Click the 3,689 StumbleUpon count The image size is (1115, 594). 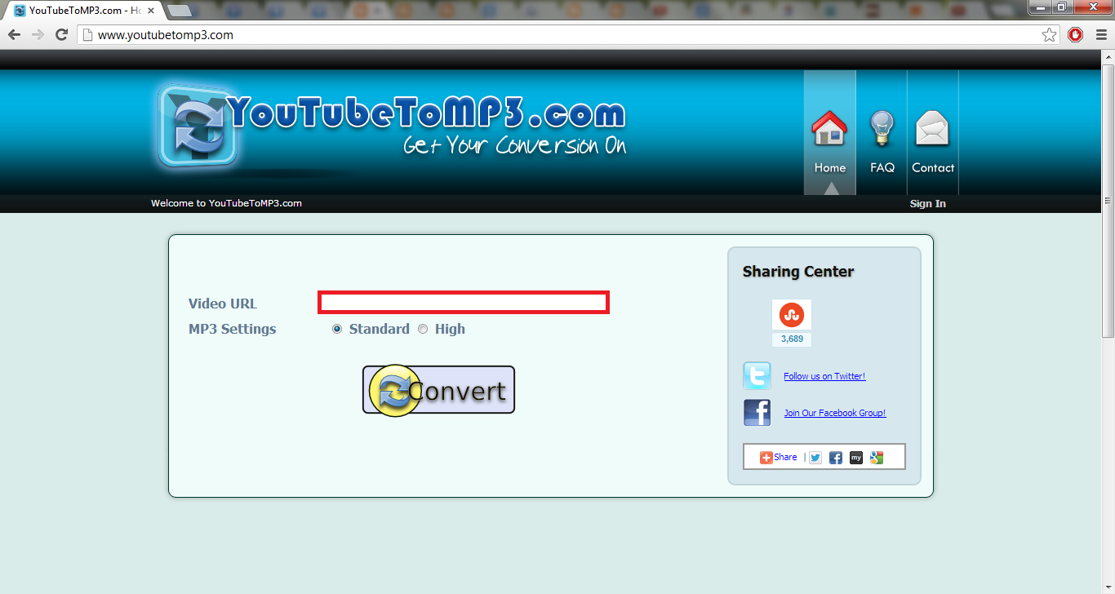(x=792, y=339)
